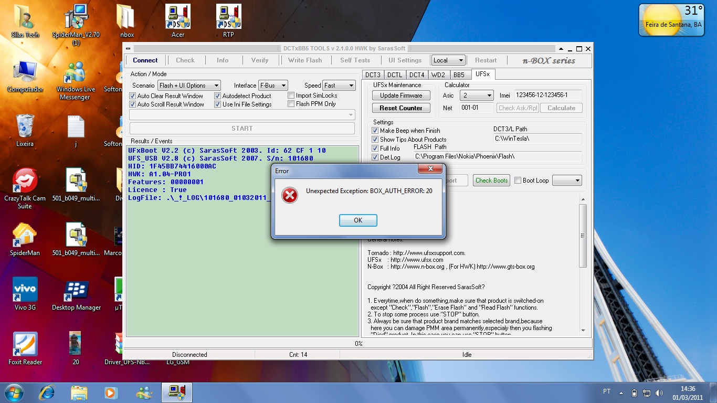Enable Boot Loop checkbox
Screen dimensions: 717x403
coord(518,181)
